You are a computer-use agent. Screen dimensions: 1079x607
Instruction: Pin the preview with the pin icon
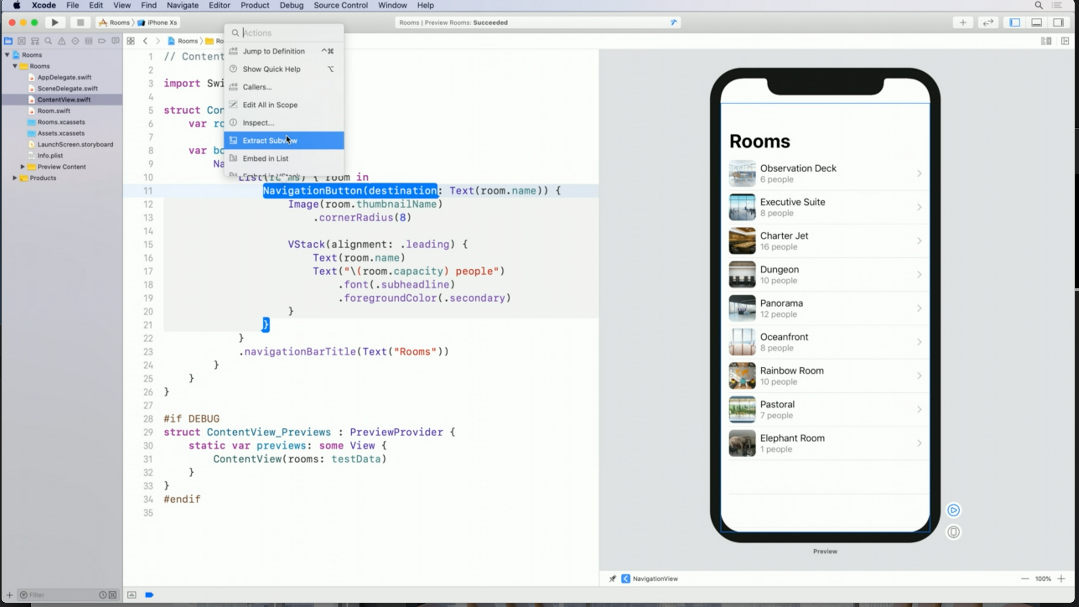[612, 579]
